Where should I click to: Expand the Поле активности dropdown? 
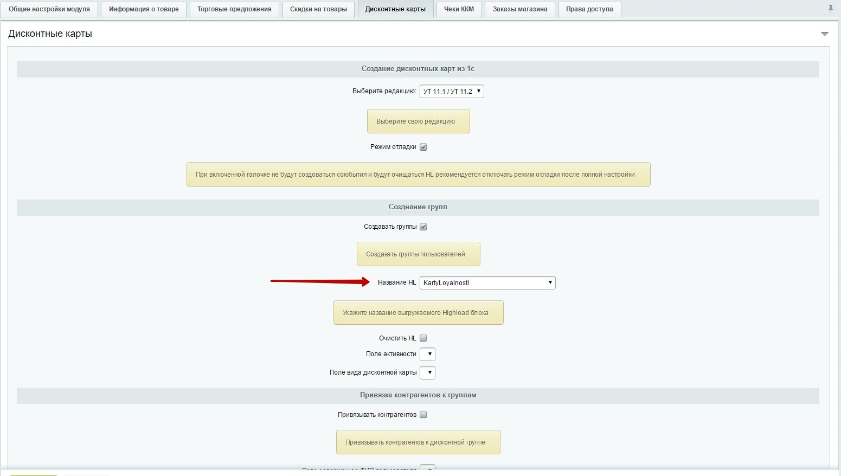coord(428,354)
